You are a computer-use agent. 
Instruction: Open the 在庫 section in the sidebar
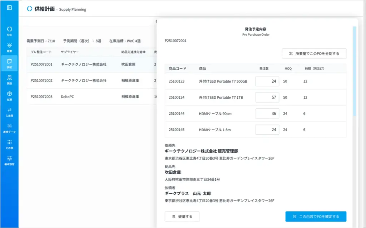(9, 96)
